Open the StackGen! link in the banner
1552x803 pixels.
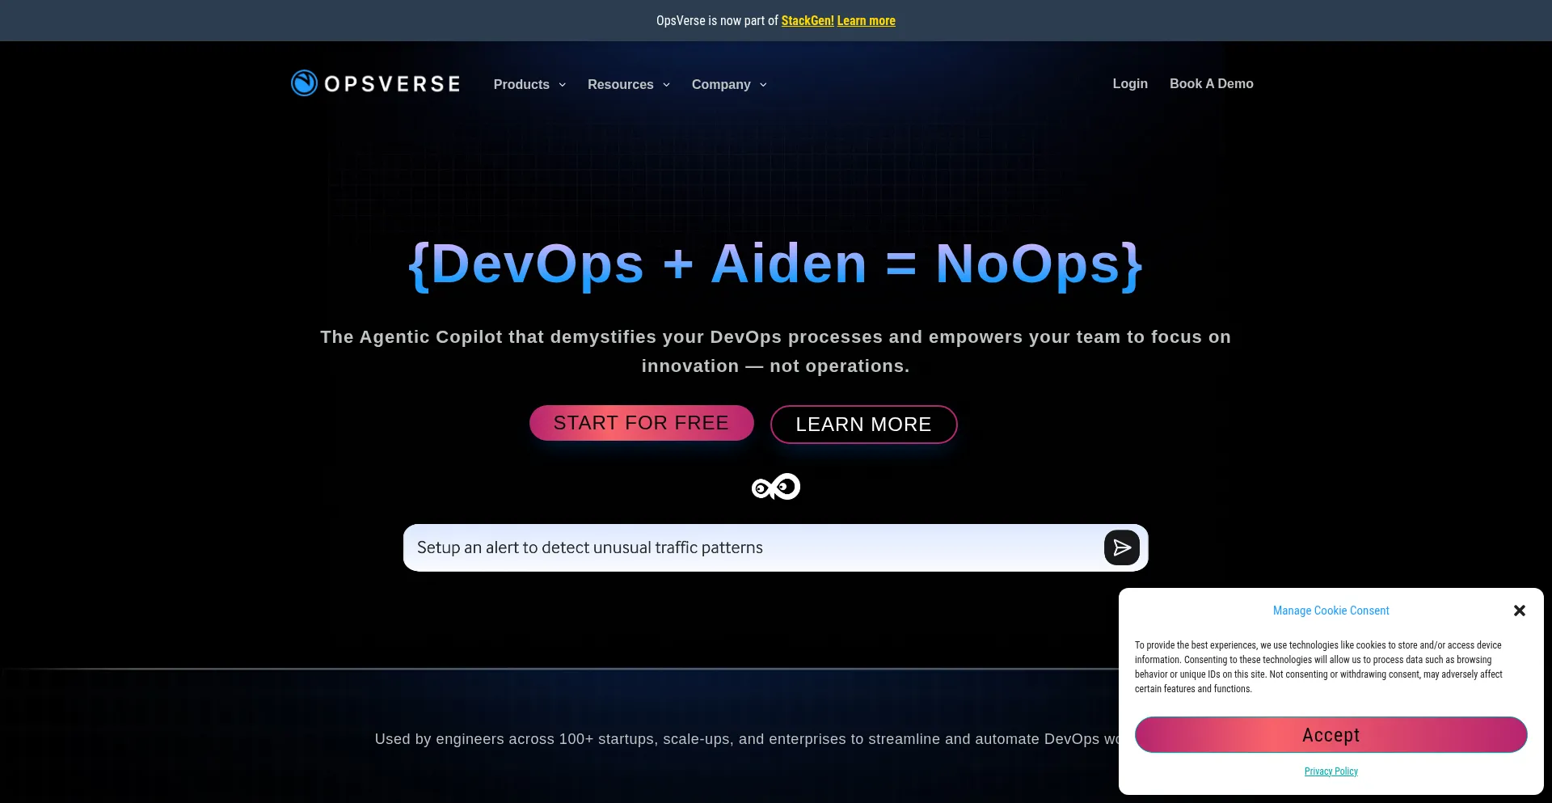coord(807,20)
